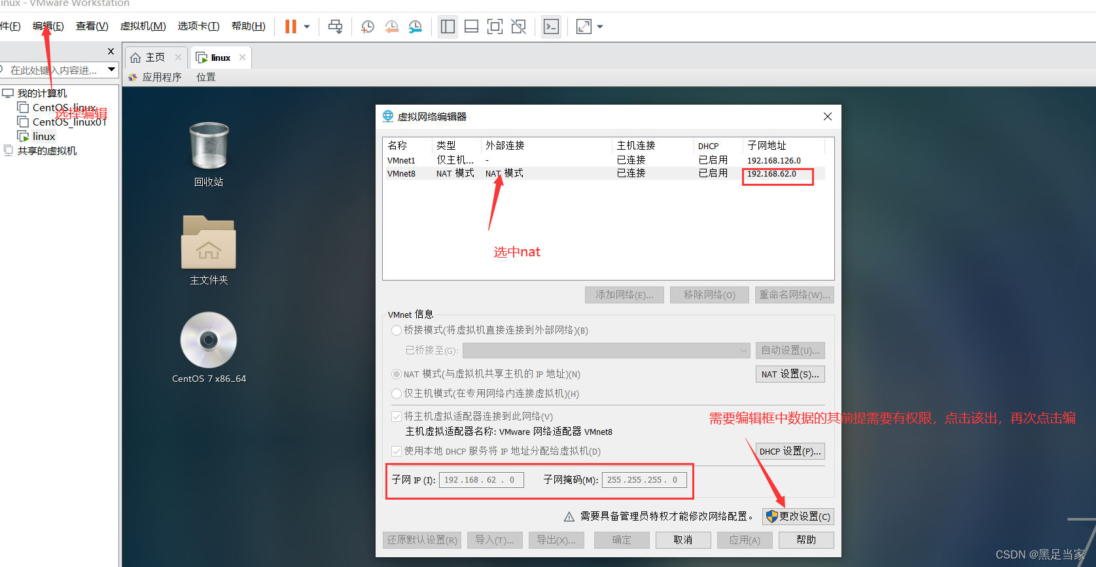Click the 还原默认设置(R) button
The width and height of the screenshot is (1096, 567).
point(422,540)
